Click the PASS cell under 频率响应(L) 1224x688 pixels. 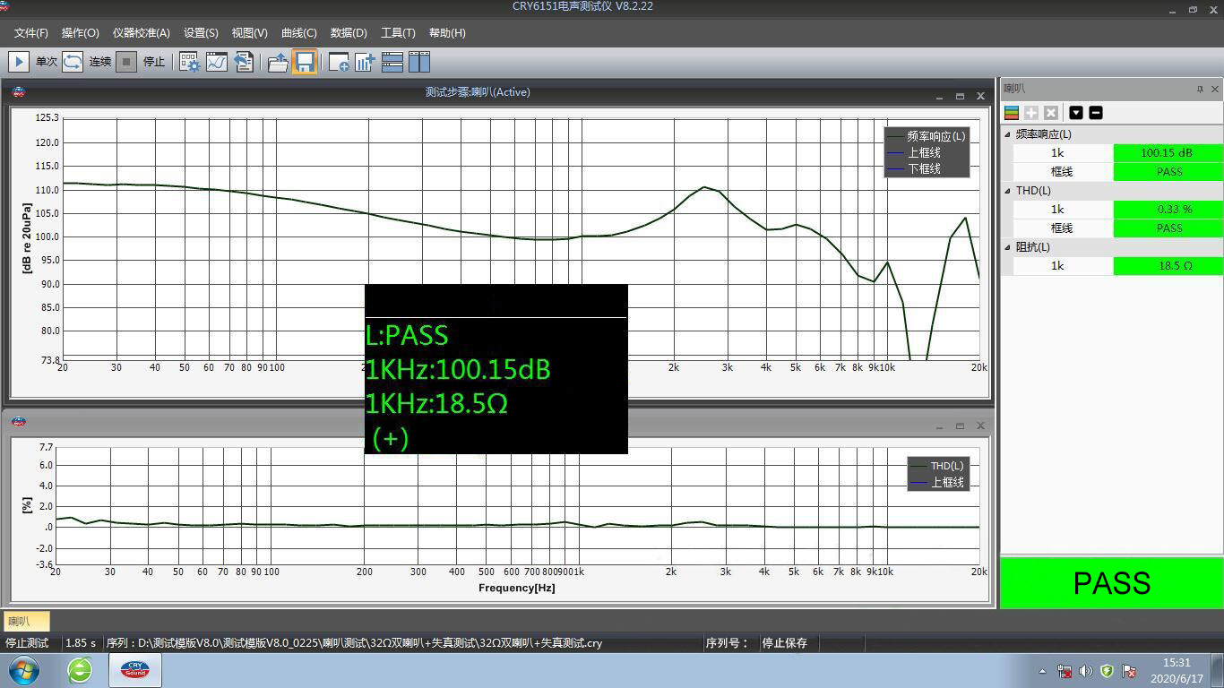pyautogui.click(x=1167, y=172)
